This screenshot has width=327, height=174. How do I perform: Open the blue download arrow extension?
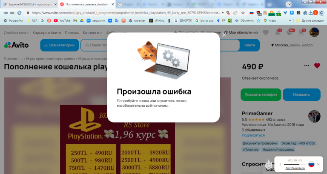pos(292,13)
